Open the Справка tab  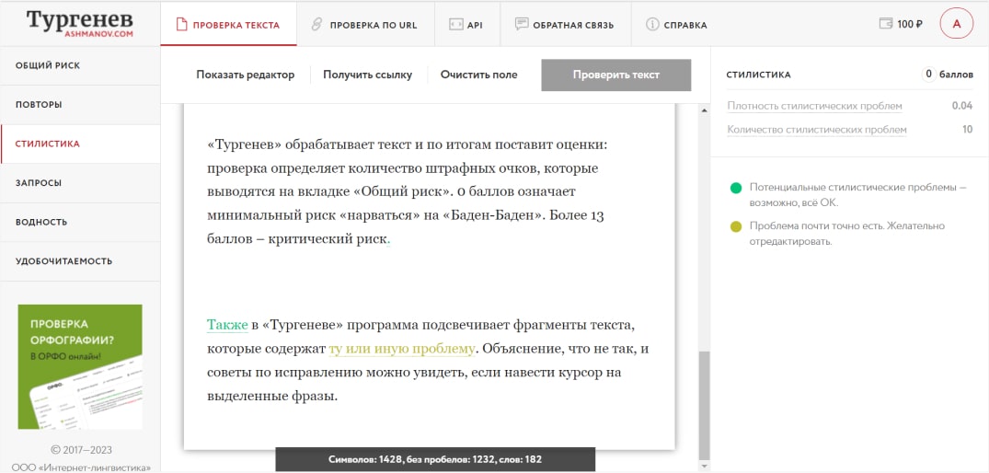coord(676,25)
